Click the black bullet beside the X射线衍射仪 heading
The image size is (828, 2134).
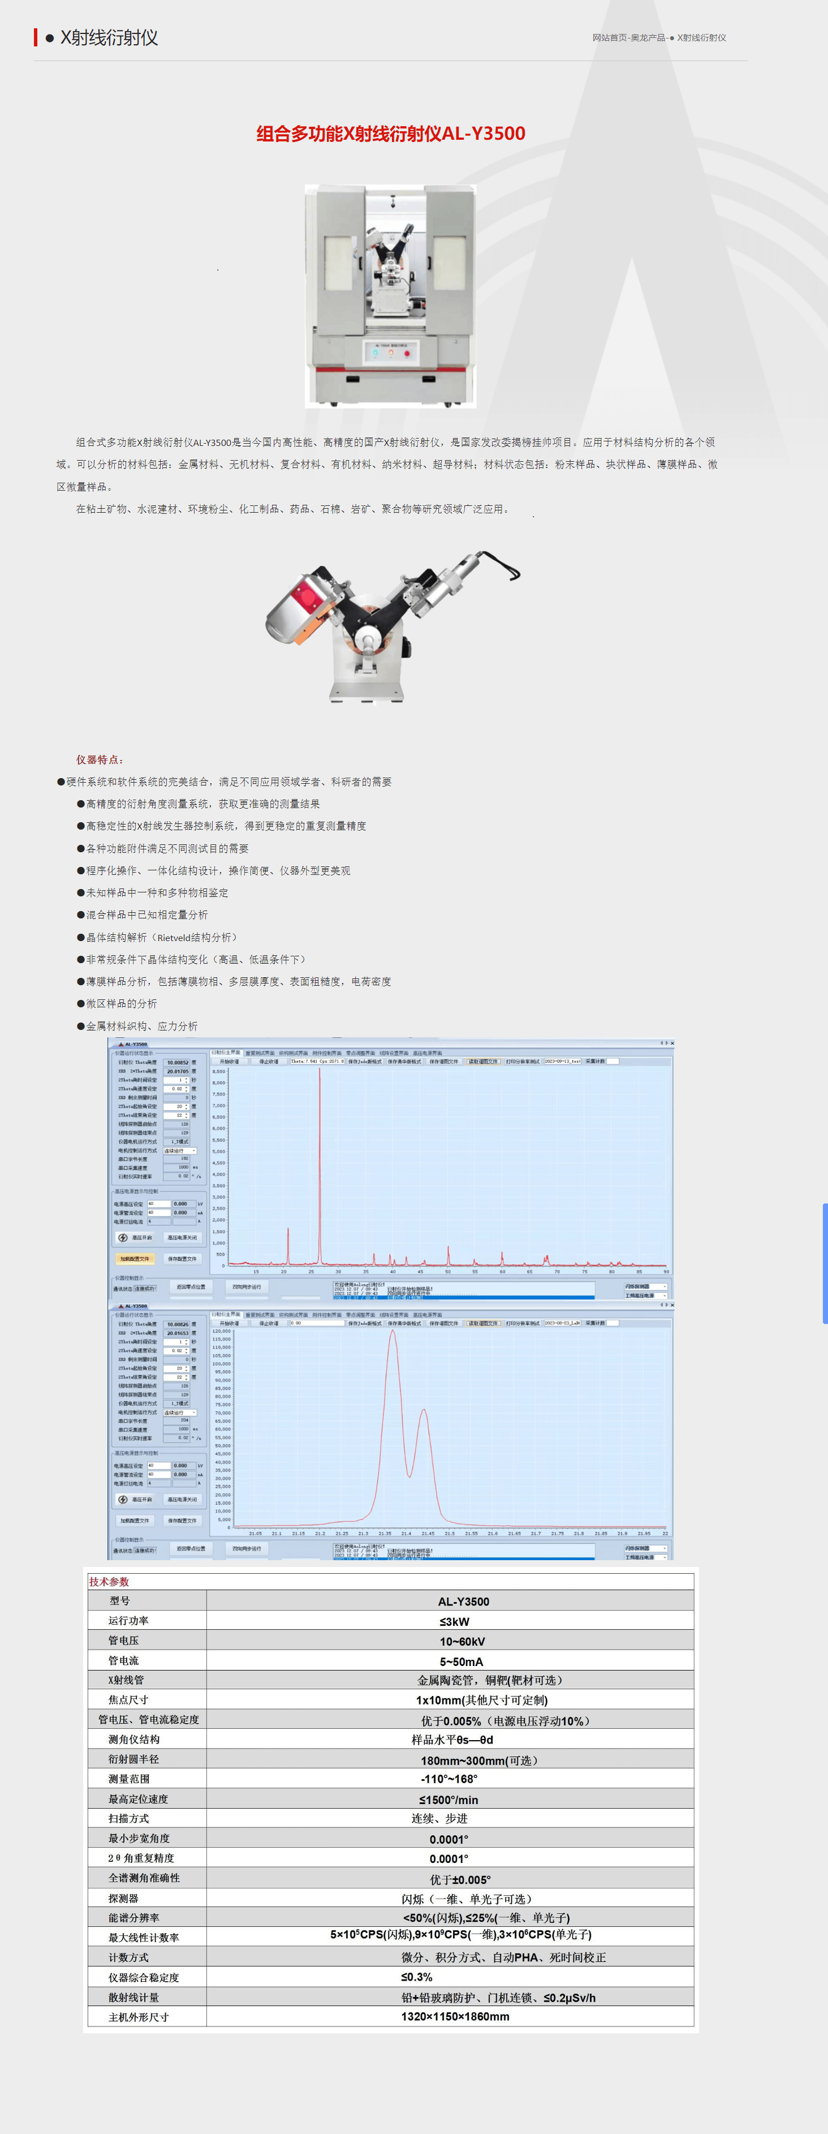pos(50,38)
